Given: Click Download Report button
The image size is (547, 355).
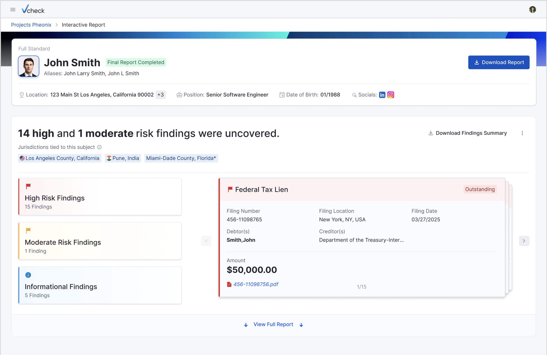Looking at the screenshot, I should [x=499, y=62].
